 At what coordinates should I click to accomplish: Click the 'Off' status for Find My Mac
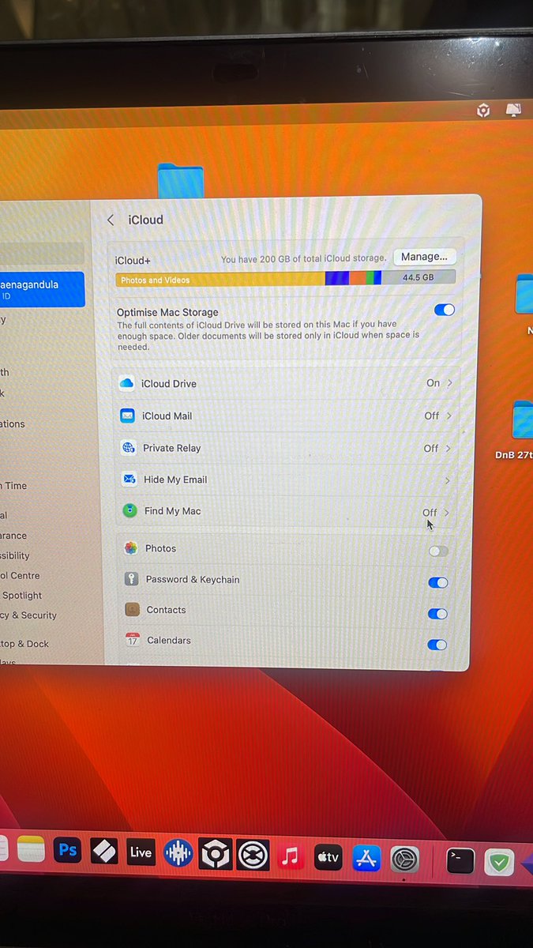(430, 513)
